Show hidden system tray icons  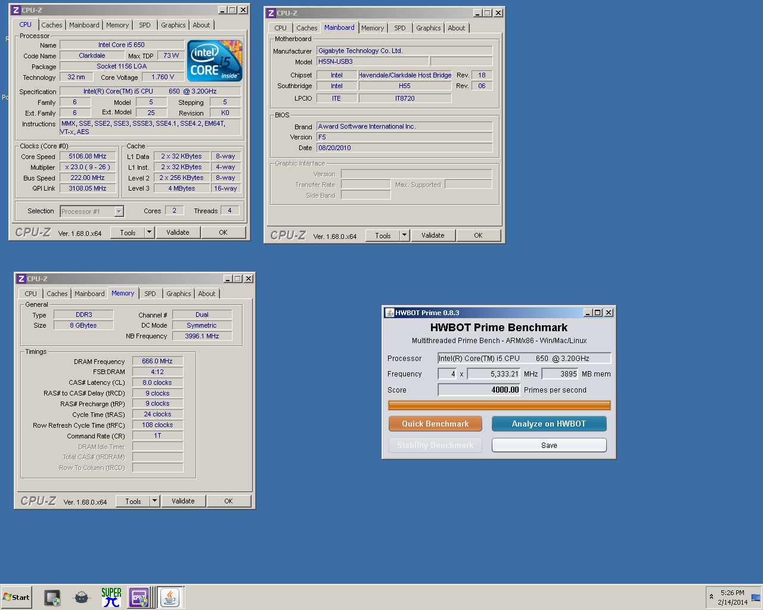point(711,597)
